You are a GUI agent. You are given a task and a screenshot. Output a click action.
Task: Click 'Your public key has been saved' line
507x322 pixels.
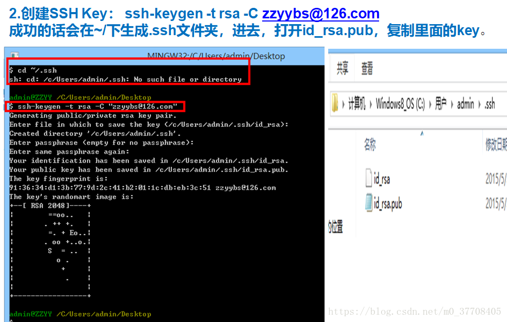pyautogui.click(x=149, y=169)
